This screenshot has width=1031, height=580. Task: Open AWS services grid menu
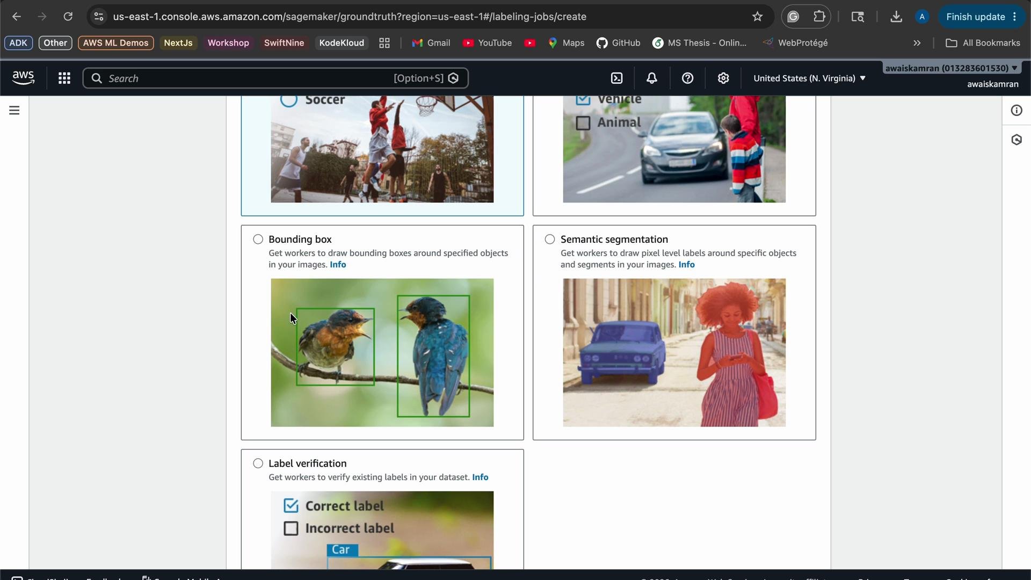pyautogui.click(x=64, y=78)
